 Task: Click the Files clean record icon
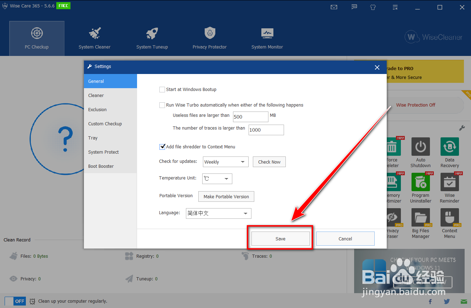(13, 256)
